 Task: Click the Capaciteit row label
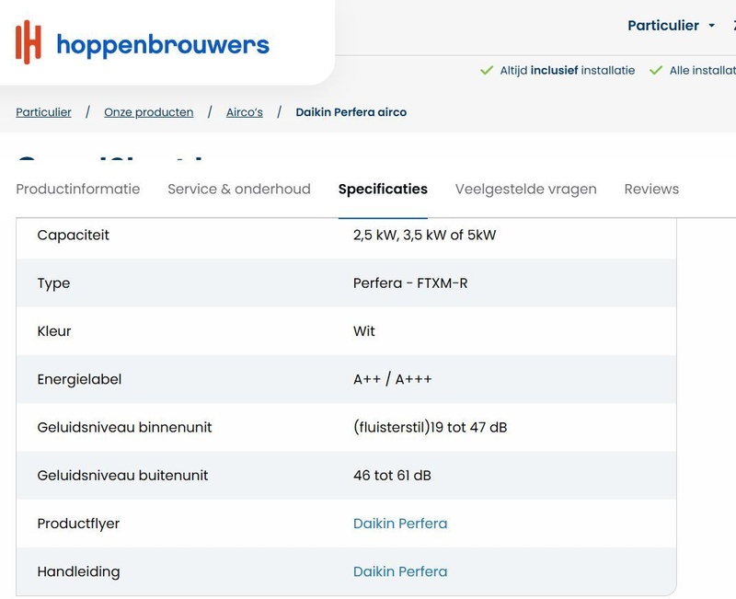(x=74, y=235)
